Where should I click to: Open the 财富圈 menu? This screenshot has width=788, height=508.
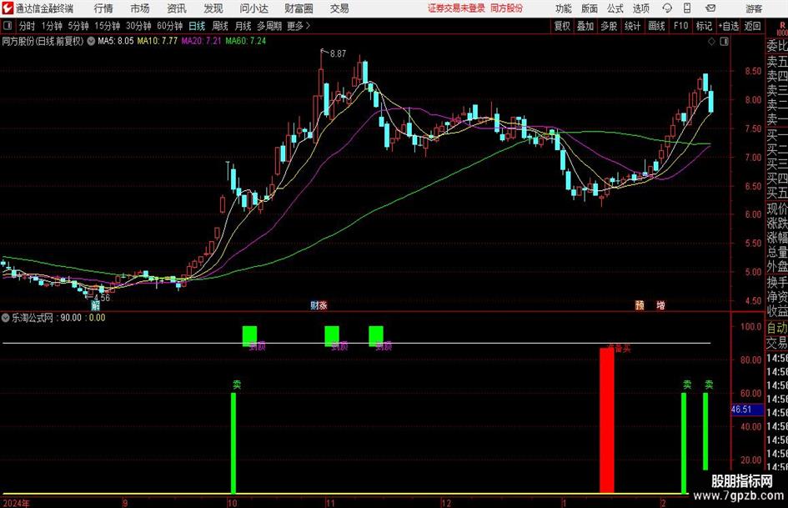coord(299,8)
